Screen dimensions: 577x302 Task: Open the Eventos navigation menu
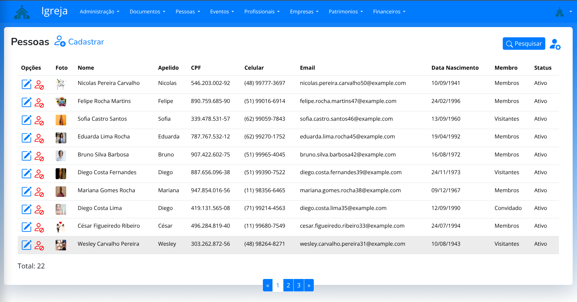coord(222,12)
